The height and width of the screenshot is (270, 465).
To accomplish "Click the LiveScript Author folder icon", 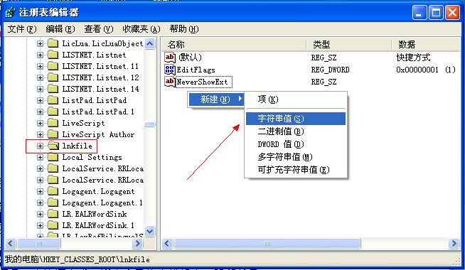I will pyautogui.click(x=53, y=134).
